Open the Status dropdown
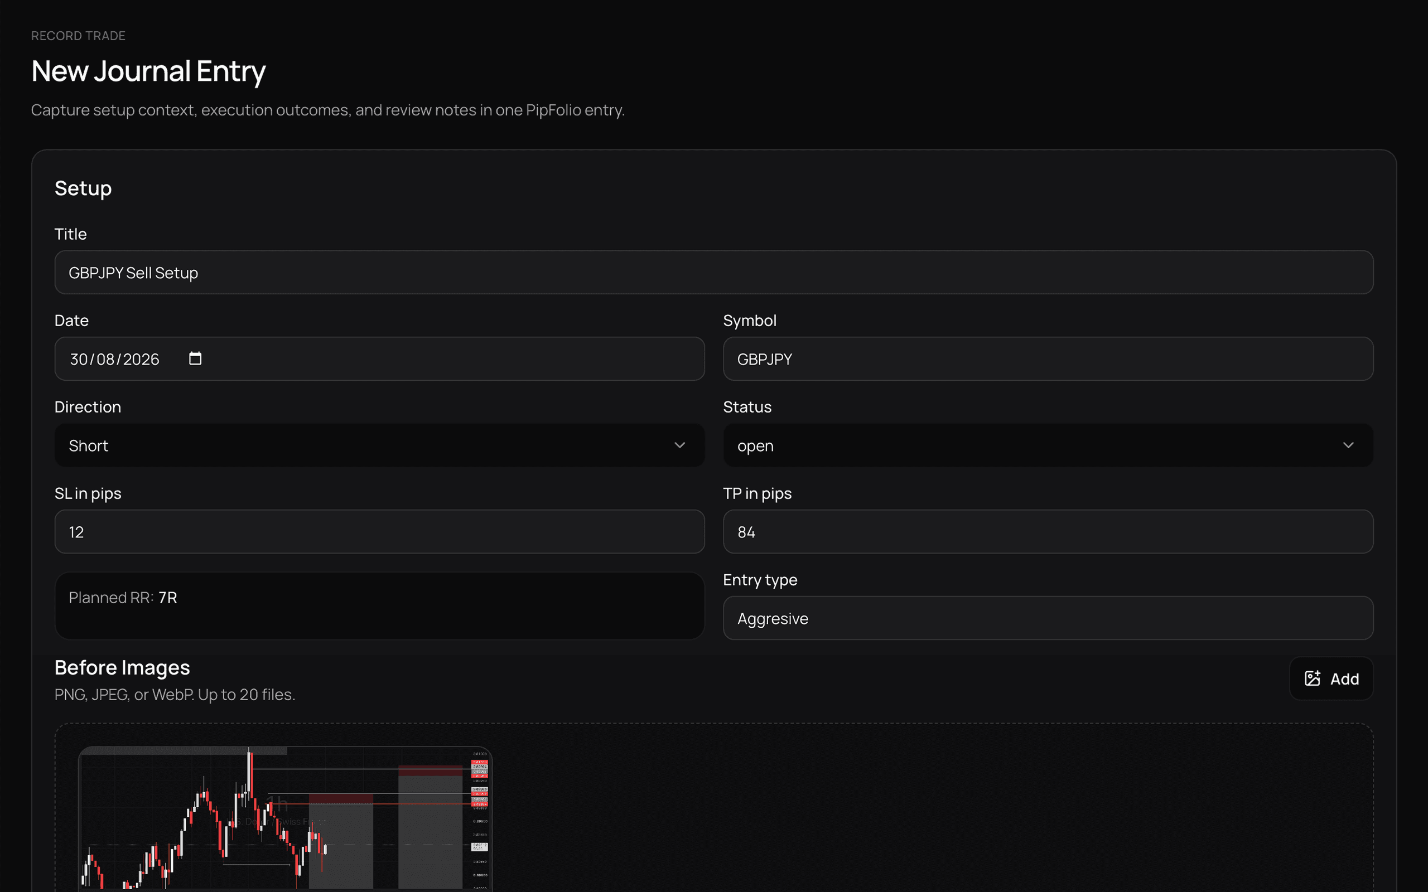 [1048, 445]
